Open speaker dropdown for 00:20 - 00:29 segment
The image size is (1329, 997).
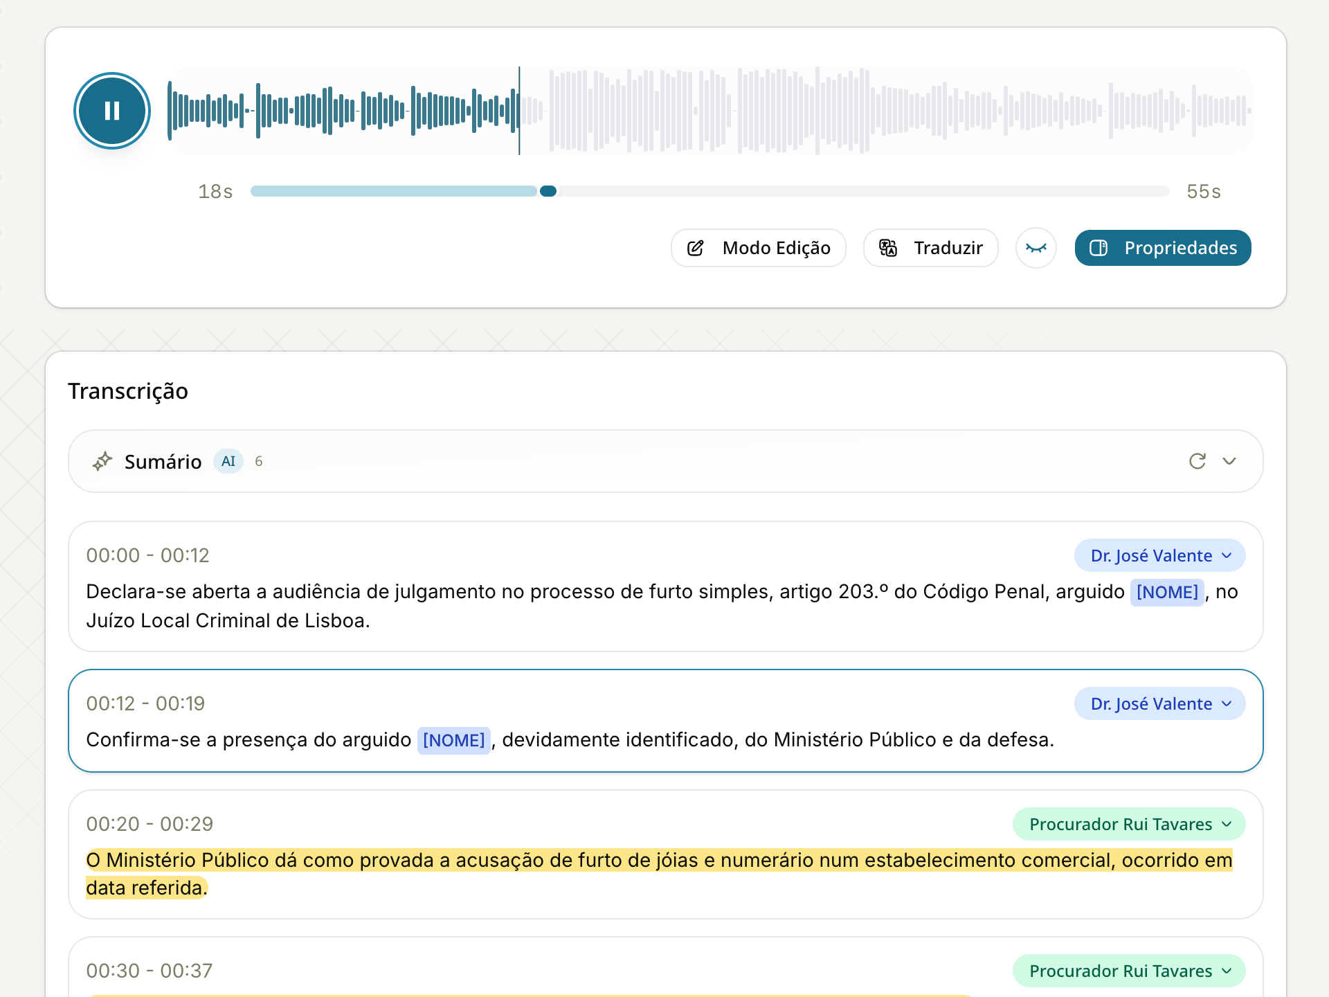[1129, 824]
